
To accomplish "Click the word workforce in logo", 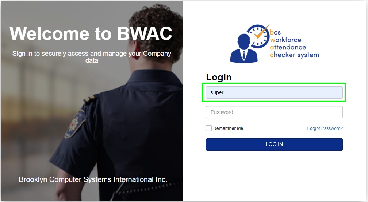I will click(285, 40).
